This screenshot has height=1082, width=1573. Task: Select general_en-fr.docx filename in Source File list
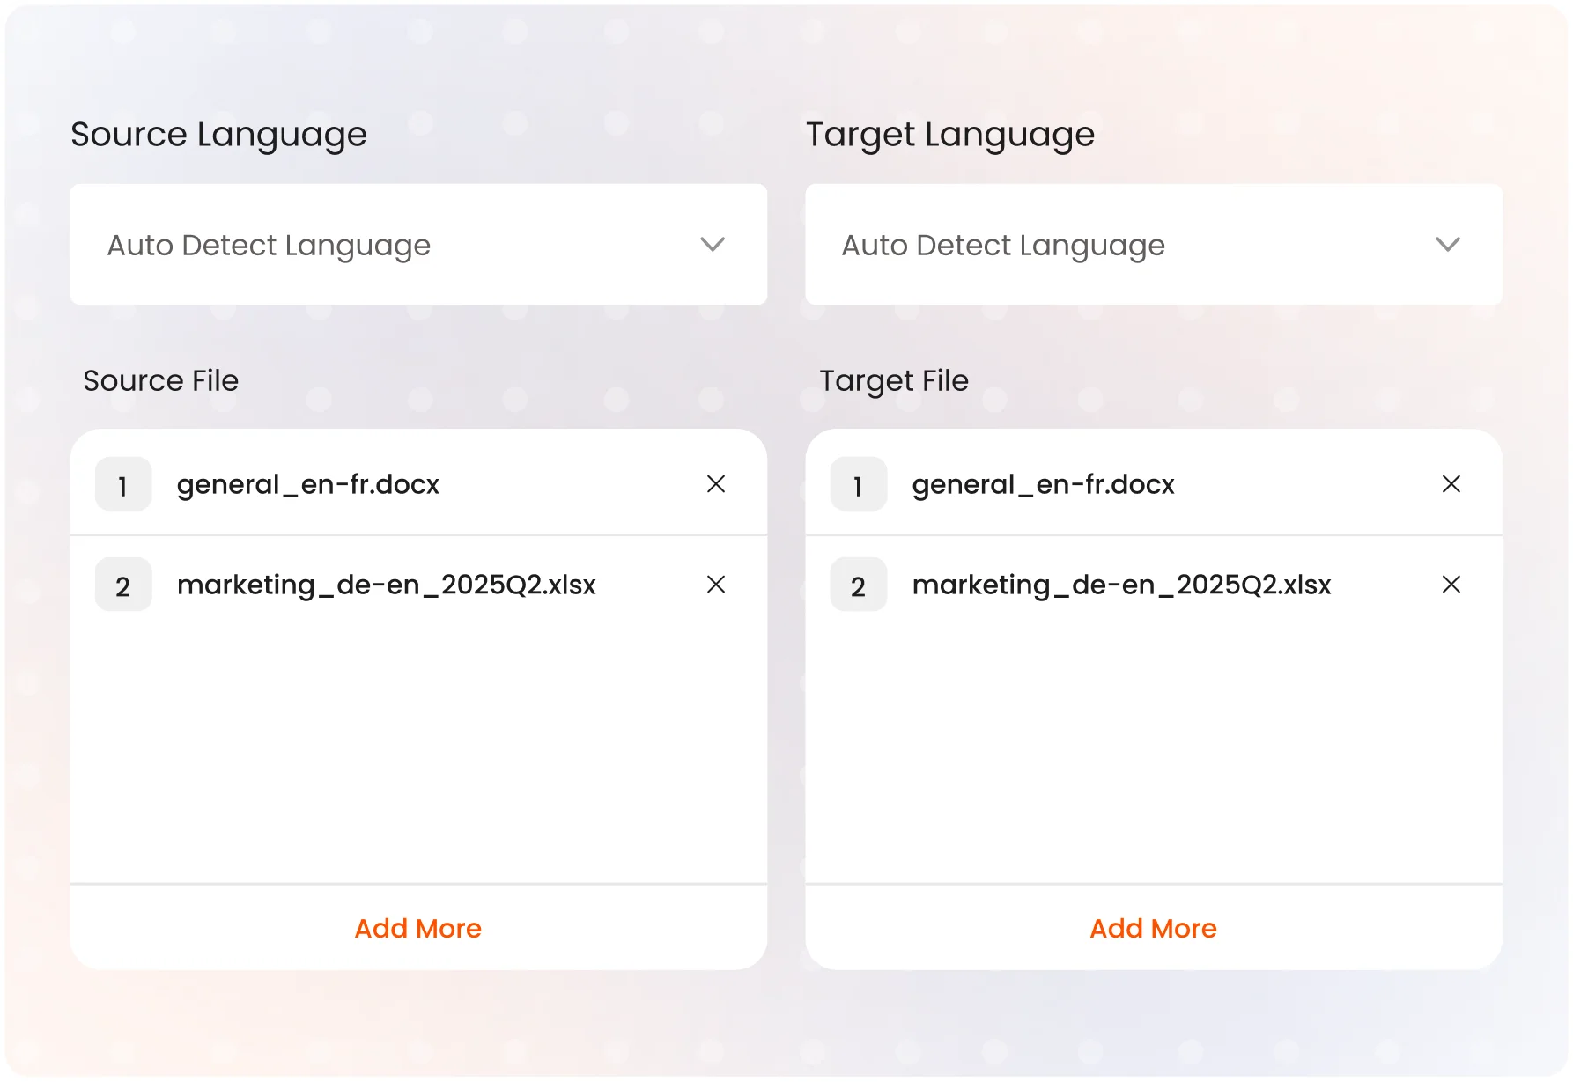[x=307, y=485]
